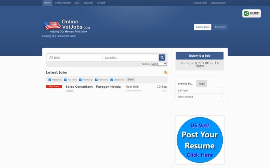Switch to the Browse by... tab
The height and width of the screenshot is (168, 270).
point(186,84)
